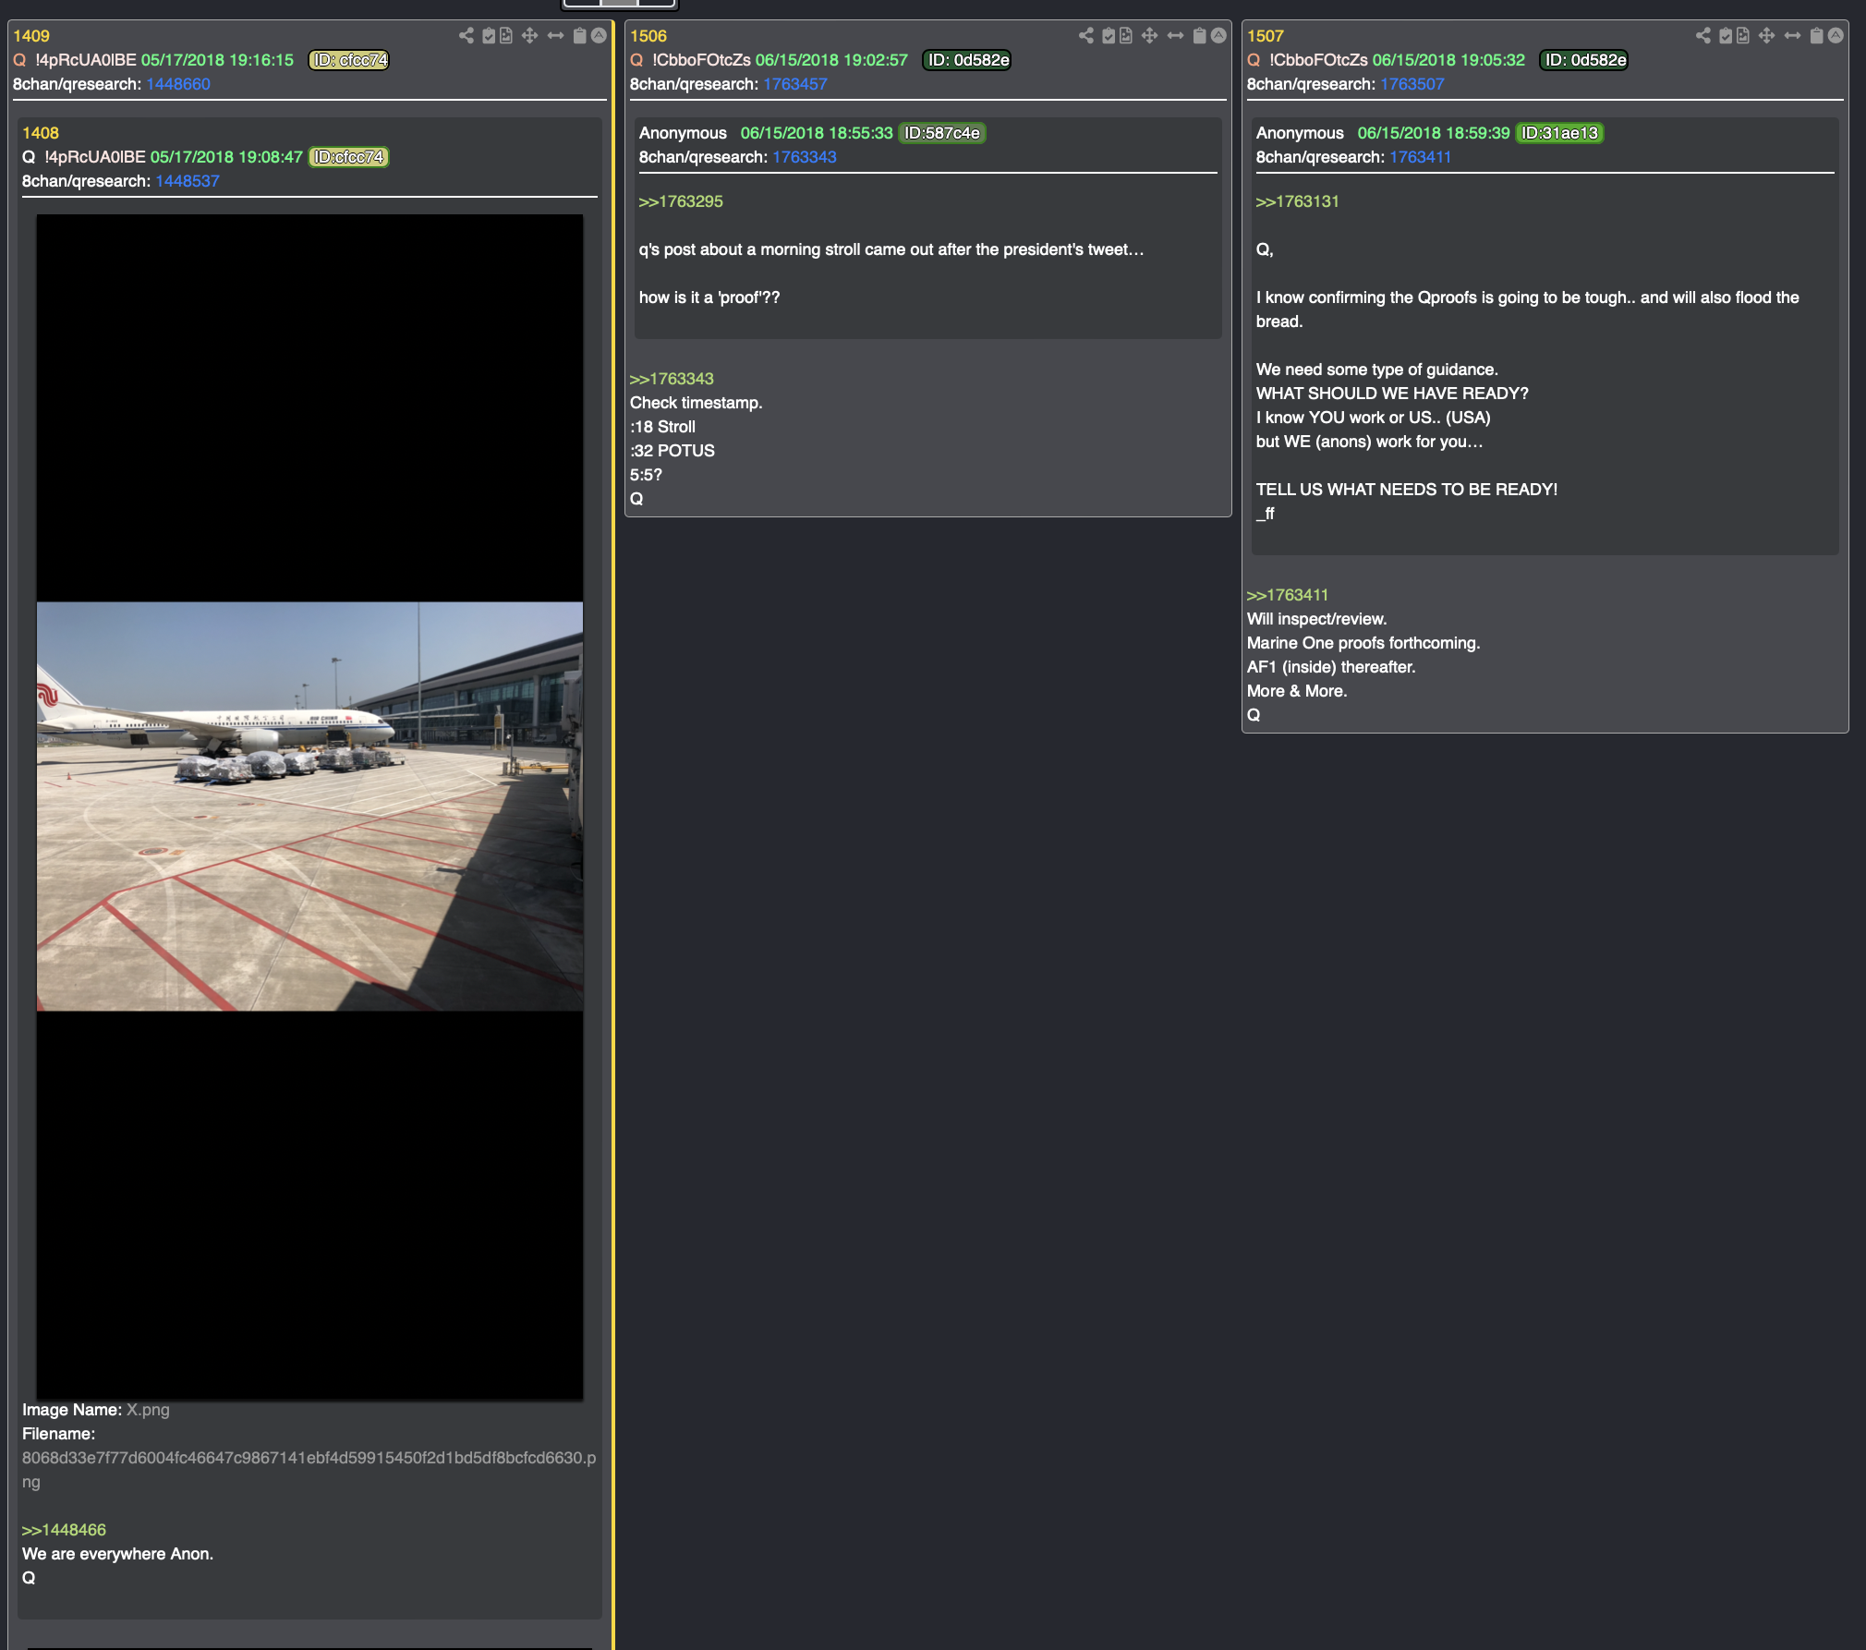
Task: Click tripcode !CbboFOtcZs on post 1507
Action: click(x=1318, y=60)
